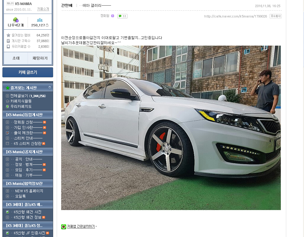Click the 카페 글쓰기 button
The height and width of the screenshot is (237, 304).
coord(28,72)
